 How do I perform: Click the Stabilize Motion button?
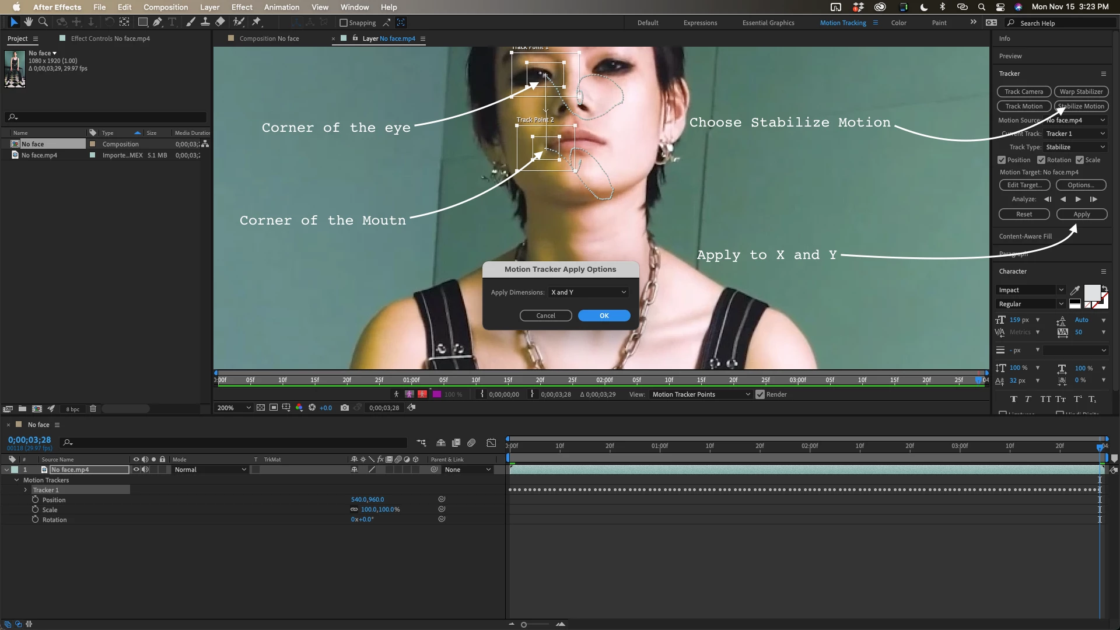point(1081,106)
